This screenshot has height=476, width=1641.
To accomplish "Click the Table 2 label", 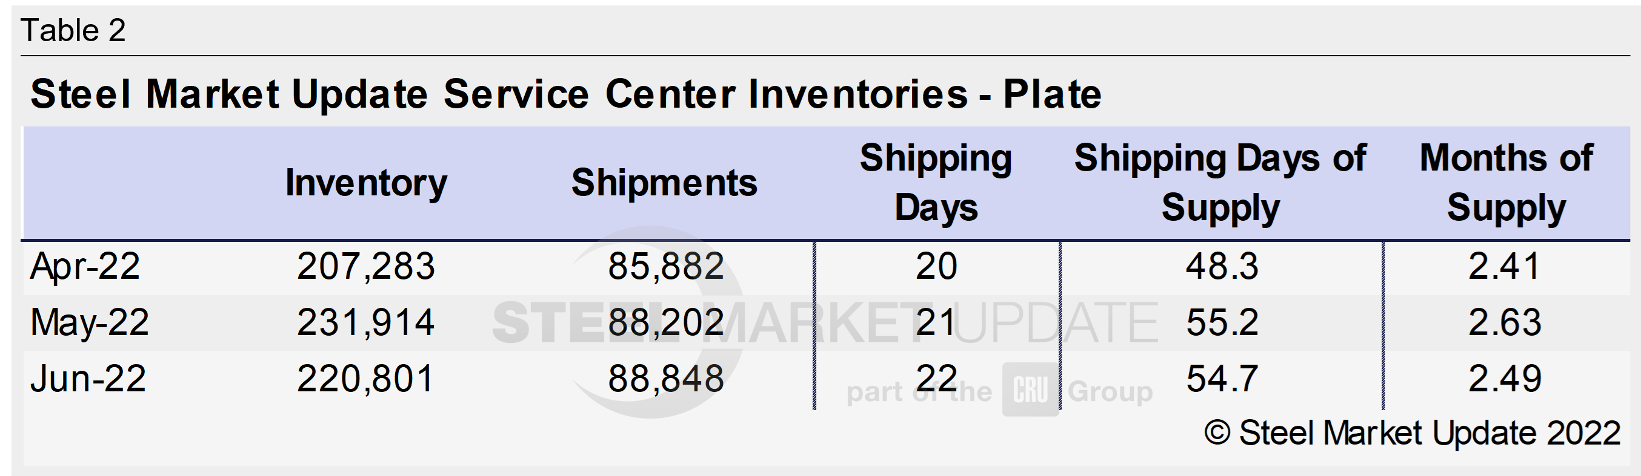I will point(73,30).
